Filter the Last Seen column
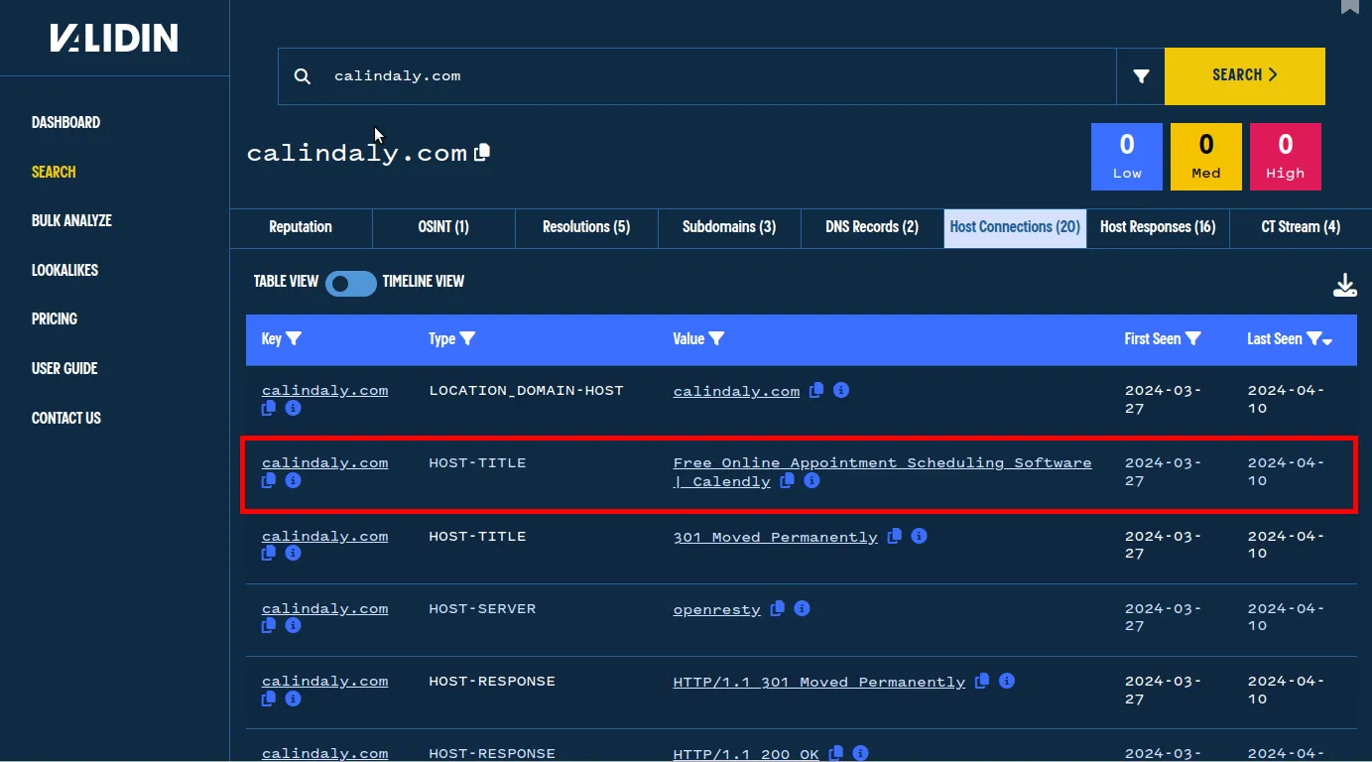The image size is (1372, 762). tap(1313, 339)
